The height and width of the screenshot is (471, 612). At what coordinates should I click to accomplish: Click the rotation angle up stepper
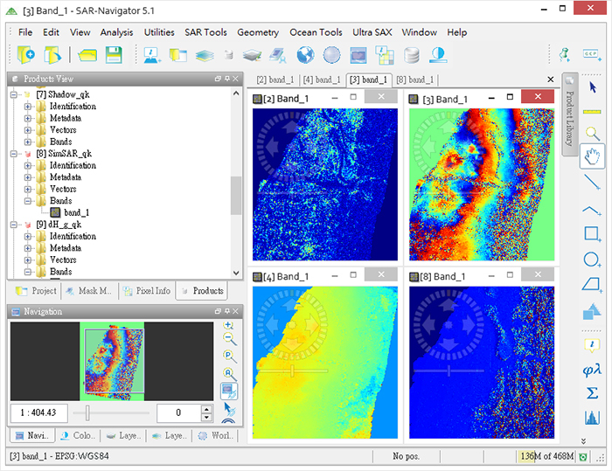pyautogui.click(x=206, y=408)
